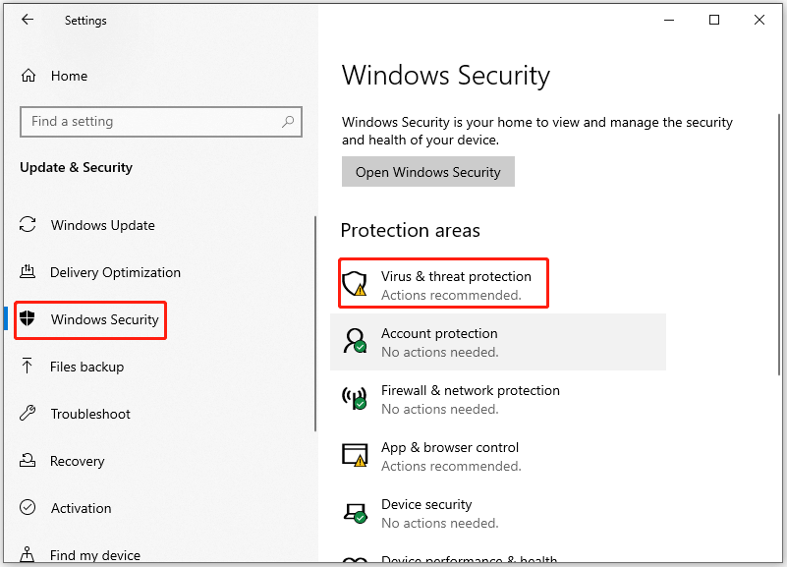
Task: Click the sidebar vertical scrollbar
Action: pyautogui.click(x=315, y=324)
